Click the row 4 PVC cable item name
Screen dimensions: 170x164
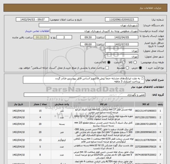[104, 132]
